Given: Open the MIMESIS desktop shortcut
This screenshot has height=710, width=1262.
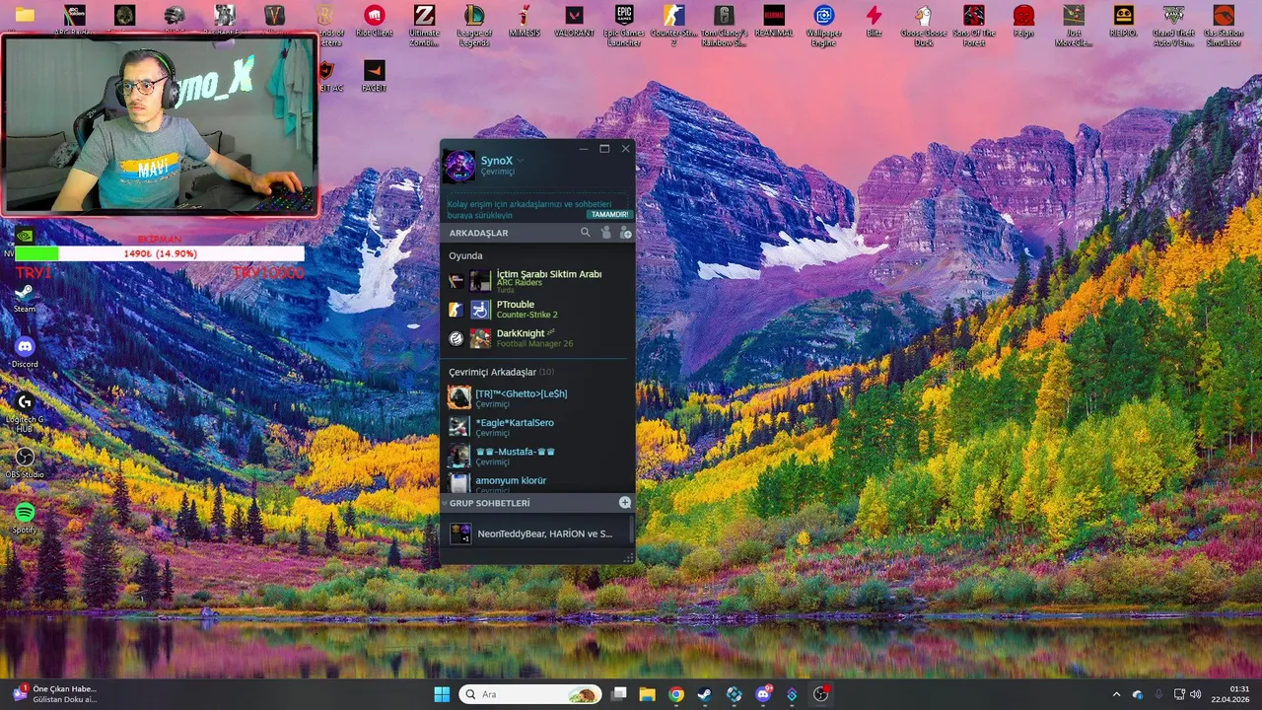Looking at the screenshot, I should [x=525, y=22].
